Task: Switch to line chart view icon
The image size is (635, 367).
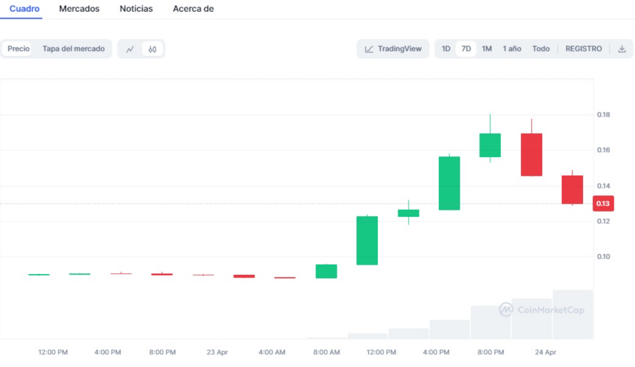Action: [130, 49]
